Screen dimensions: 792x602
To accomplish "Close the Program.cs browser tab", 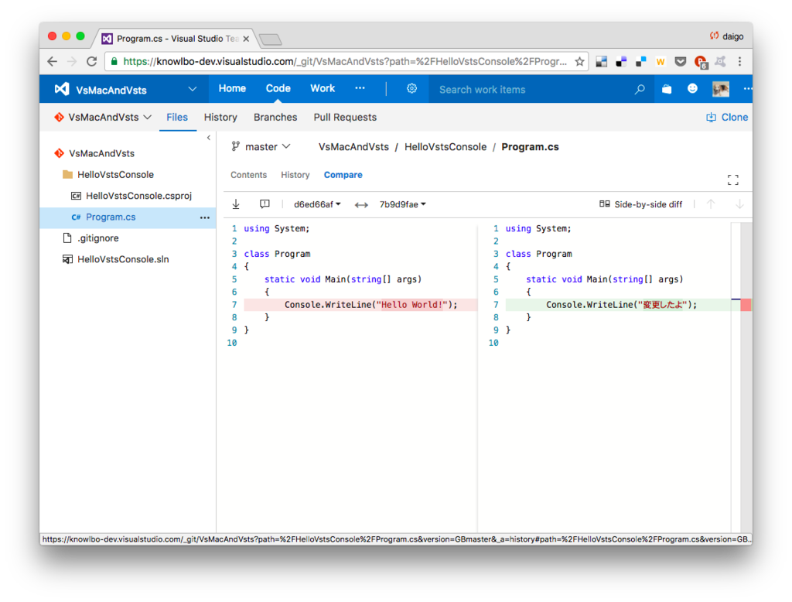I will [246, 39].
